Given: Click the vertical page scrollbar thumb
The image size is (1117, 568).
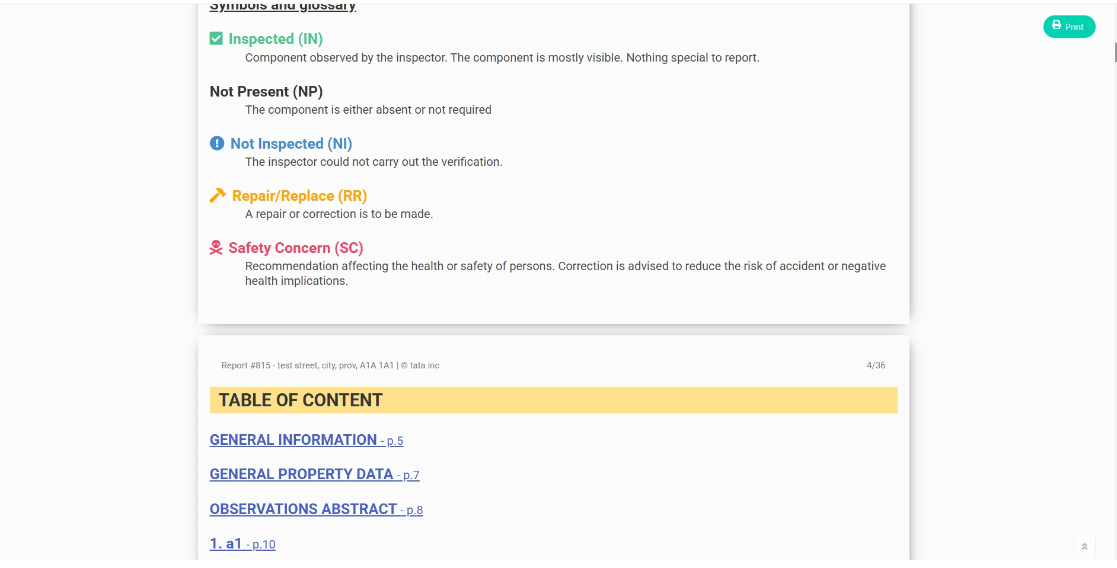Looking at the screenshot, I should pos(1115,52).
